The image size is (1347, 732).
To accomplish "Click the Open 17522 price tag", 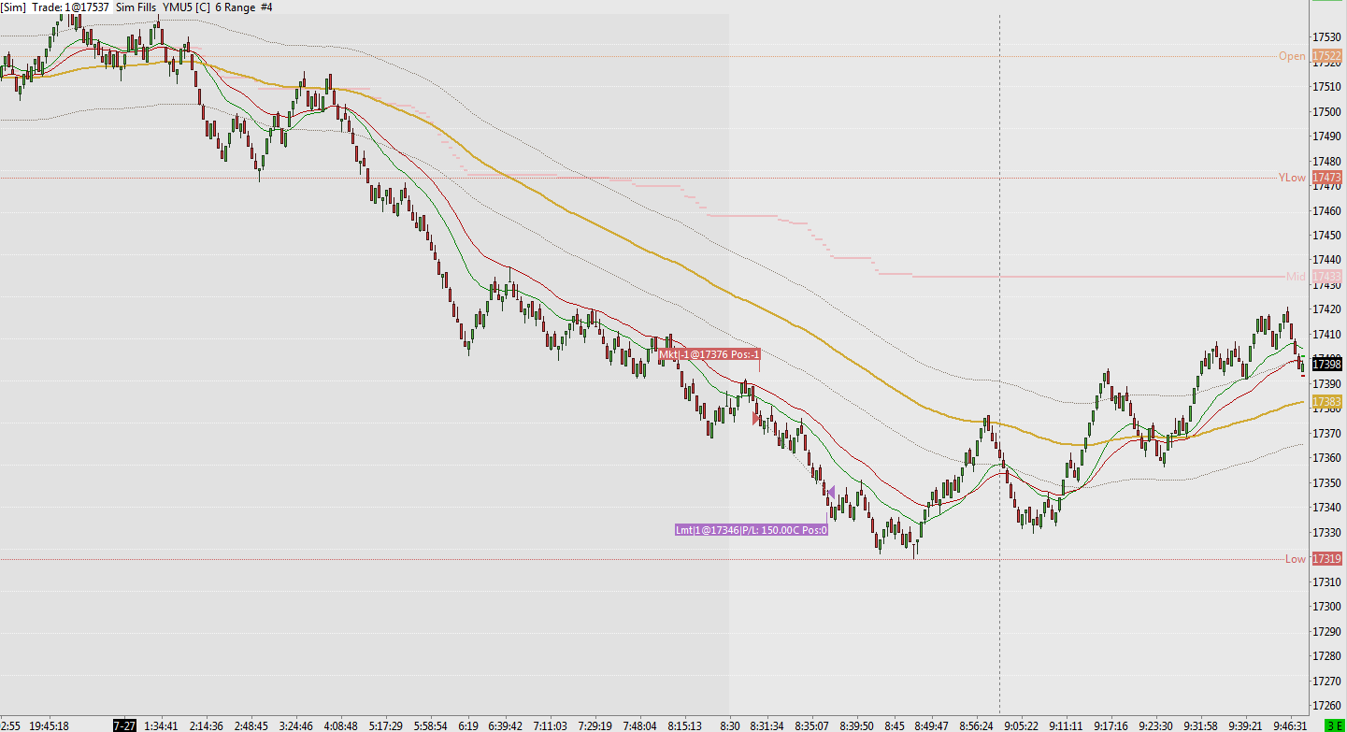I will click(x=1326, y=56).
